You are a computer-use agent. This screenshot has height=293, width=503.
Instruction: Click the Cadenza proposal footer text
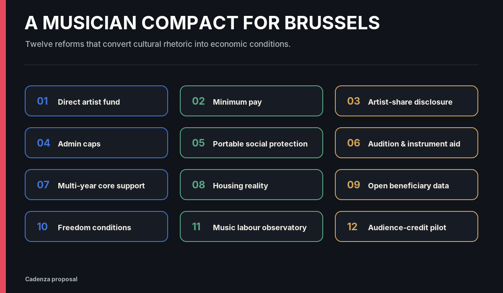[x=51, y=279]
